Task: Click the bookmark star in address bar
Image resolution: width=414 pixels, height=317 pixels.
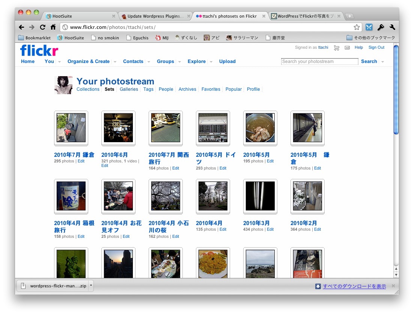Action: click(x=357, y=27)
